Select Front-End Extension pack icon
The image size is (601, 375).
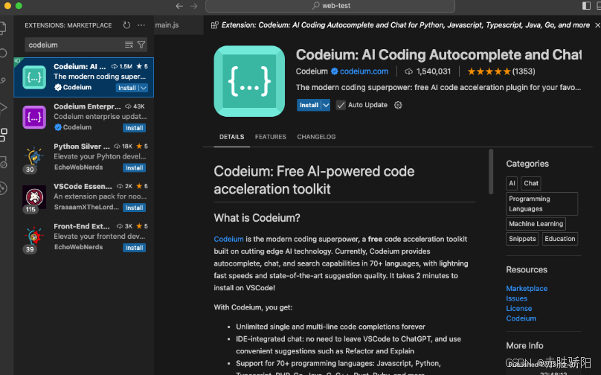(34, 237)
